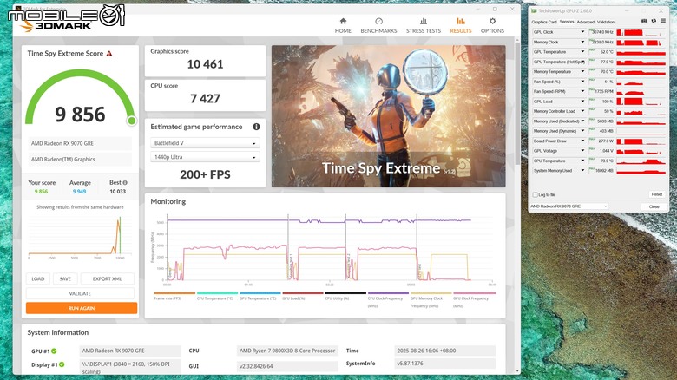Image resolution: width=677 pixels, height=380 pixels.
Task: Open the BENCHMARKS section
Action: click(x=378, y=26)
